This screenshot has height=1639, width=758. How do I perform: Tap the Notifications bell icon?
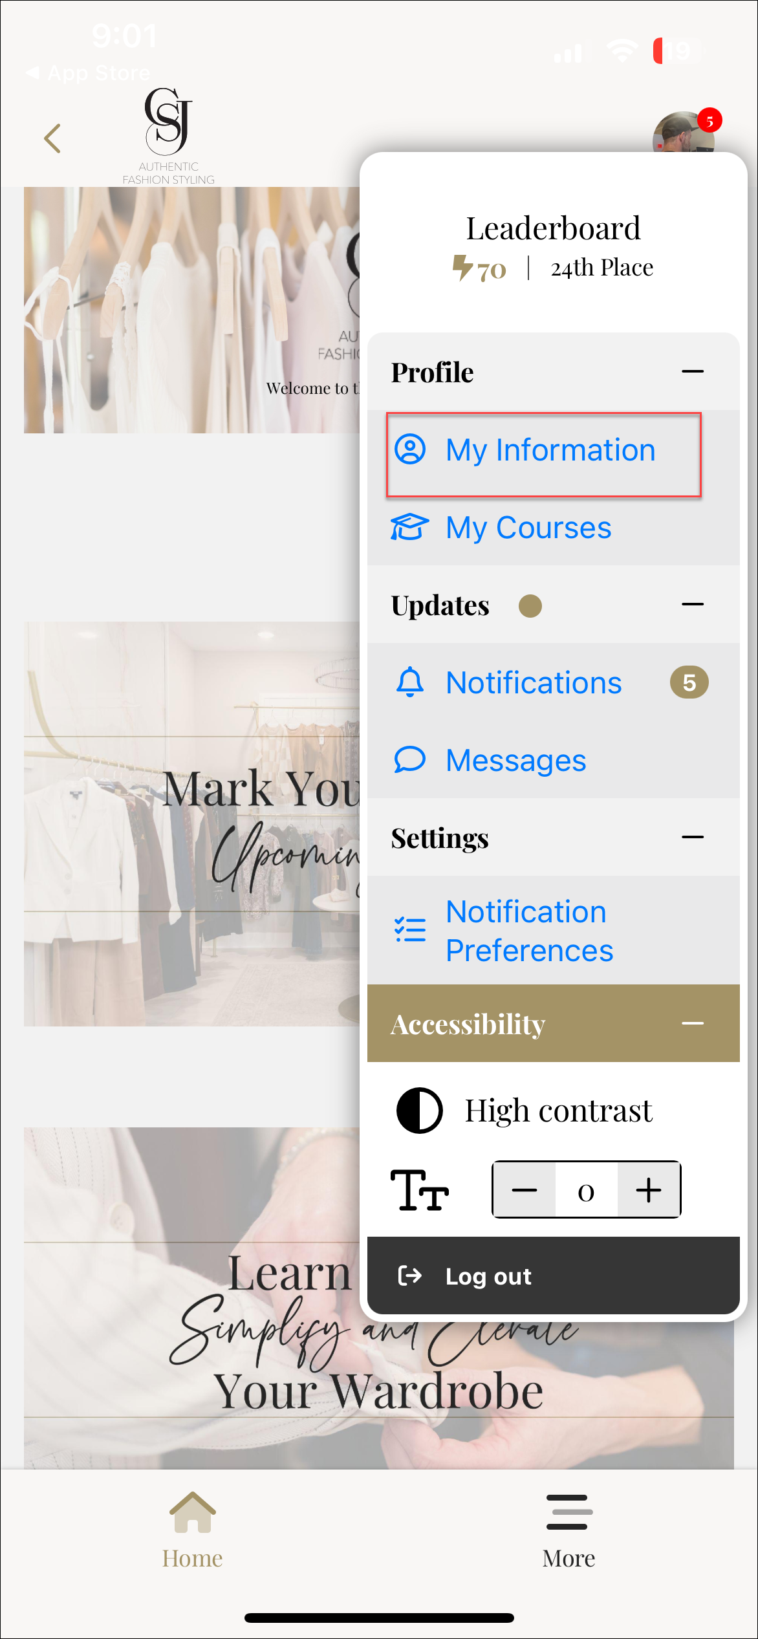click(x=409, y=682)
